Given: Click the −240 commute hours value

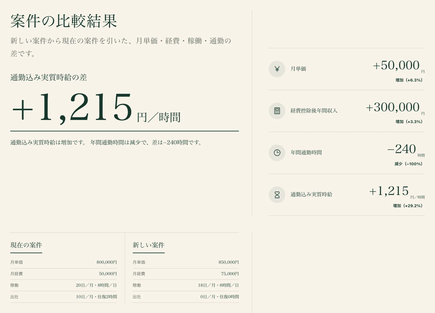Looking at the screenshot, I should pyautogui.click(x=401, y=149).
